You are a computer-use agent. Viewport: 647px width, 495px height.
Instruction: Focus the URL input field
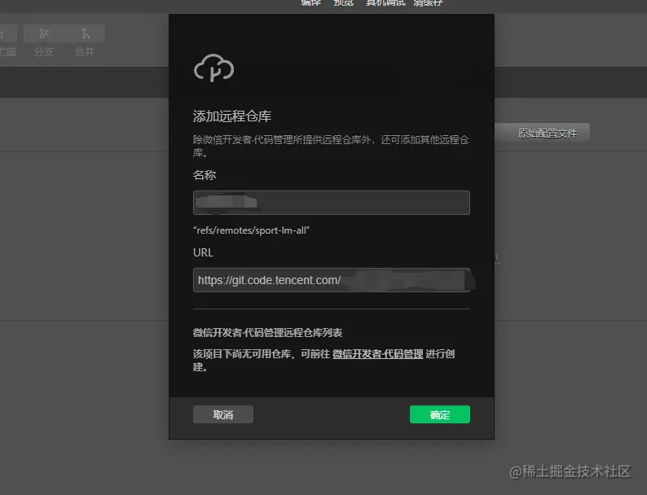click(x=332, y=280)
